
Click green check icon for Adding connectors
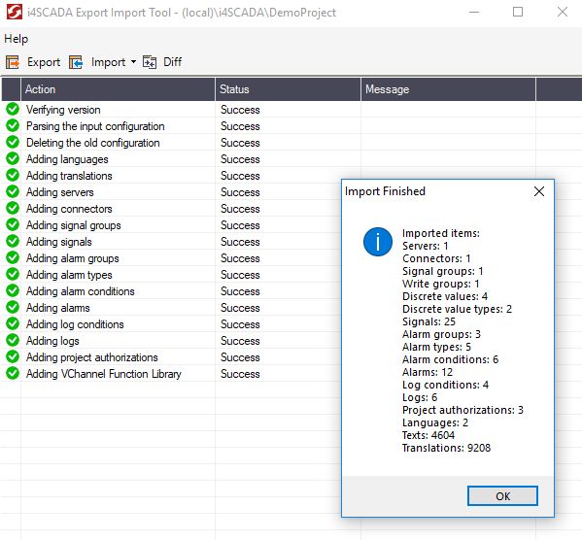[x=13, y=208]
